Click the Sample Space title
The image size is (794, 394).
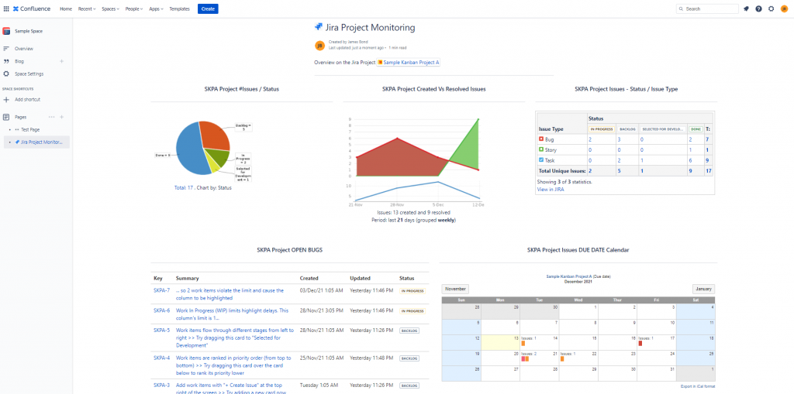(29, 31)
